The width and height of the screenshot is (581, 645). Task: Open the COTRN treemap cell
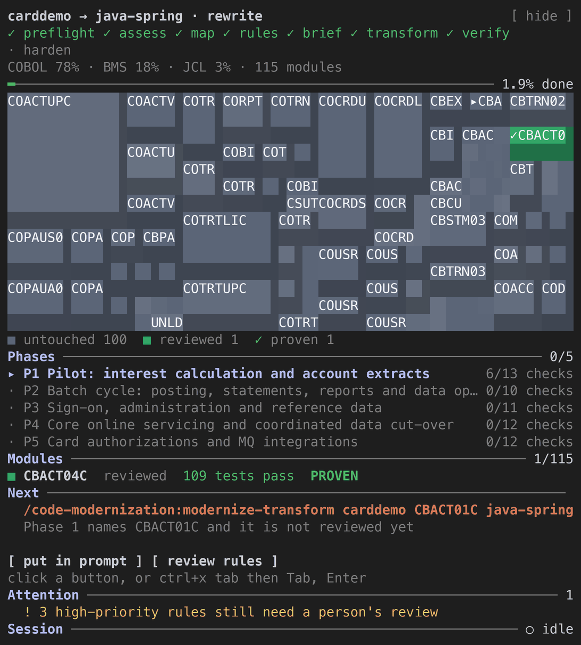[x=290, y=110]
